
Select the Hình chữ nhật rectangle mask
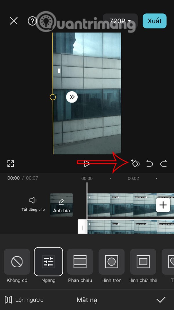click(143, 262)
